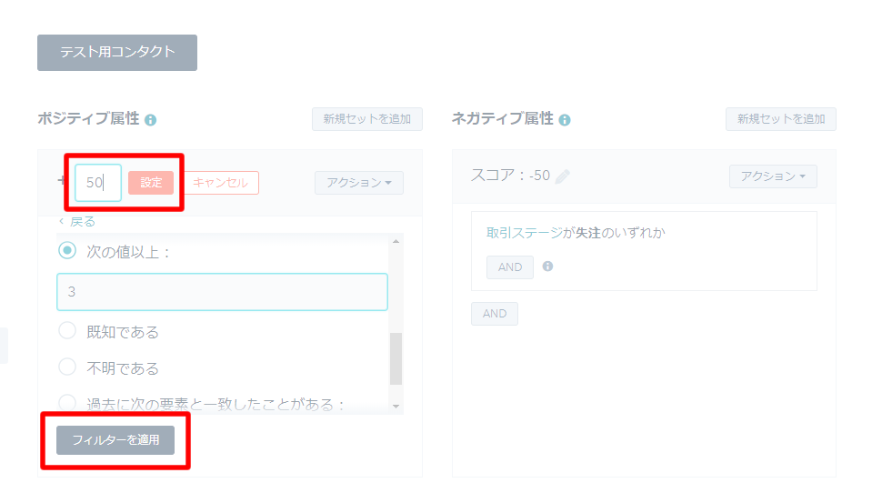
Task: Click the filter list scroll down arrow
Action: [x=396, y=407]
